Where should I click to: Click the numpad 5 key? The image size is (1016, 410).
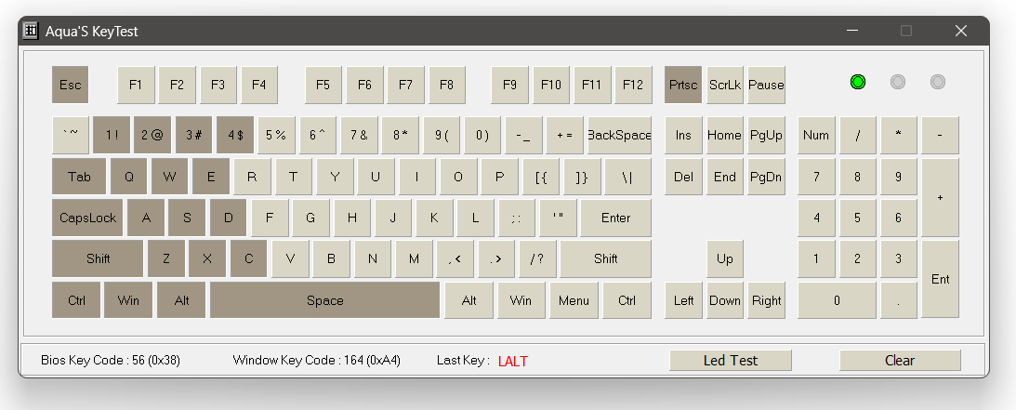857,218
